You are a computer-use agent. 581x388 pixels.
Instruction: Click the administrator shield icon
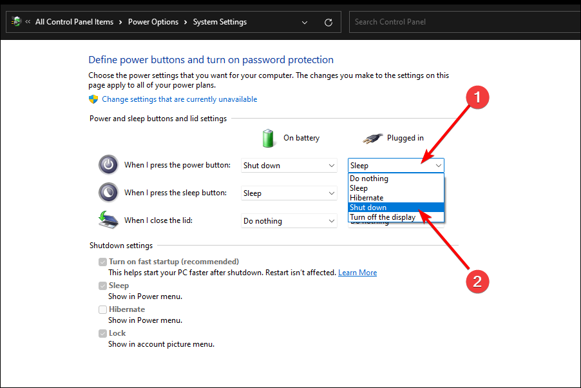pos(93,99)
